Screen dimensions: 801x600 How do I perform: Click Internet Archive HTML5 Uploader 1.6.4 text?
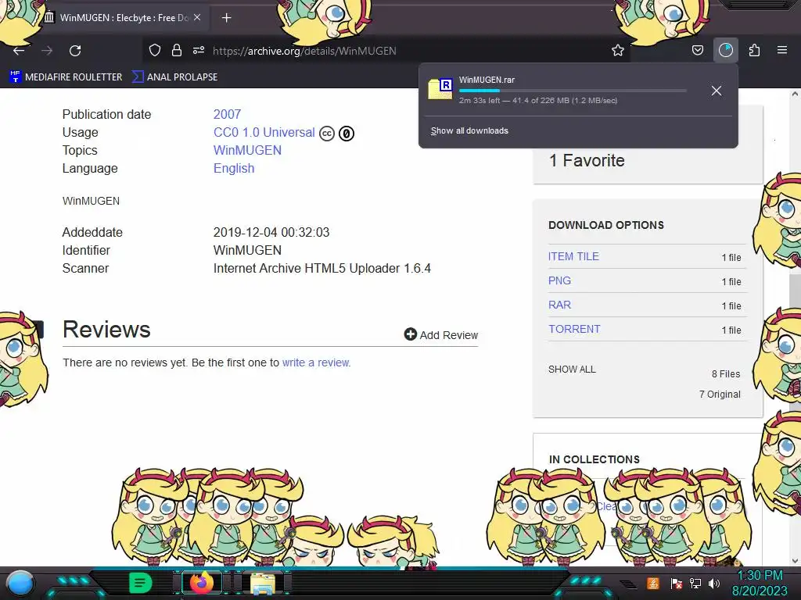[321, 269]
